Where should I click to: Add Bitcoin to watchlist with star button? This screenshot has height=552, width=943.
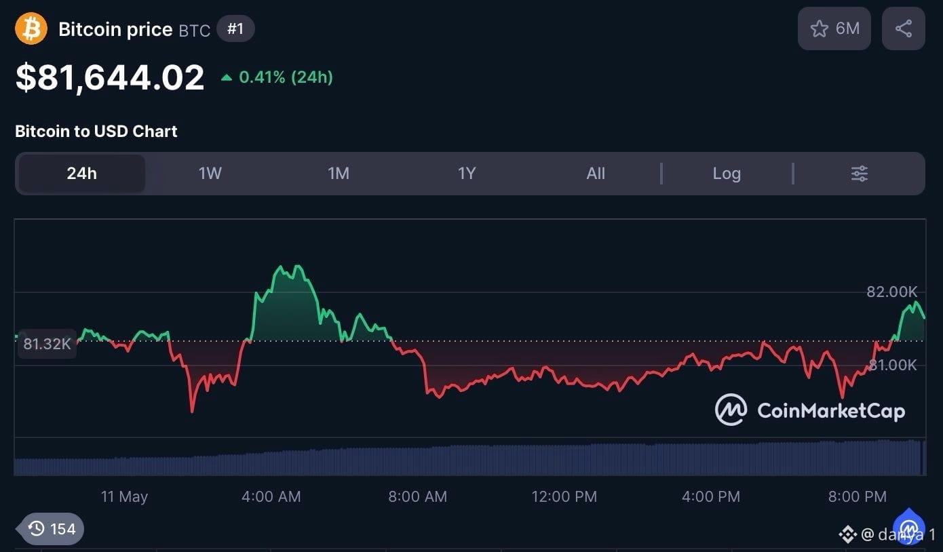tap(834, 28)
